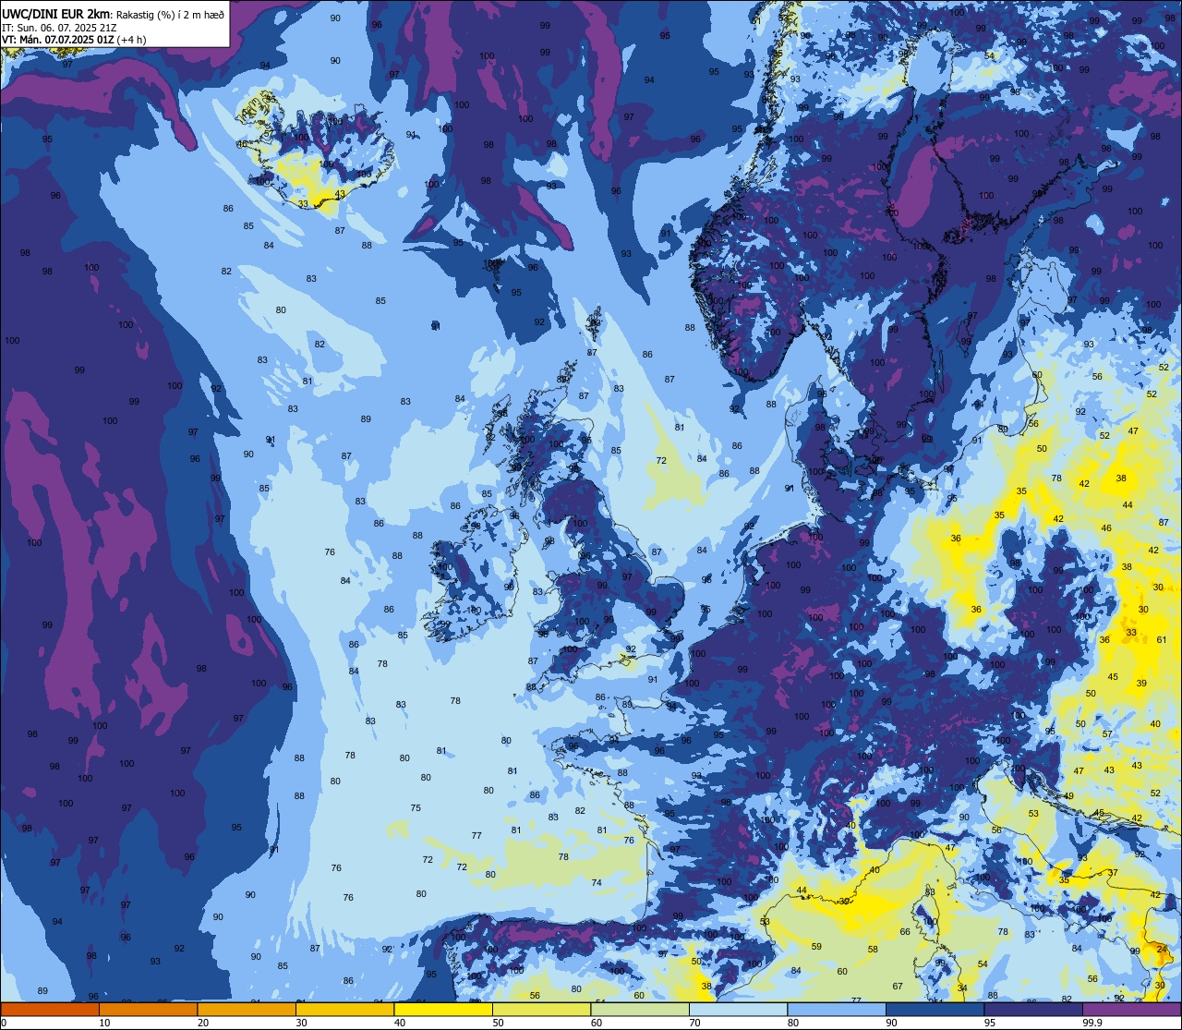Click the 33 value on Iceland's south coast
The image size is (1182, 1030).
click(x=303, y=203)
